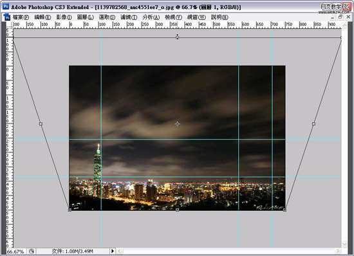Click the bottom-right corner transform handle
Screen dimensions: 354x256
point(285,210)
